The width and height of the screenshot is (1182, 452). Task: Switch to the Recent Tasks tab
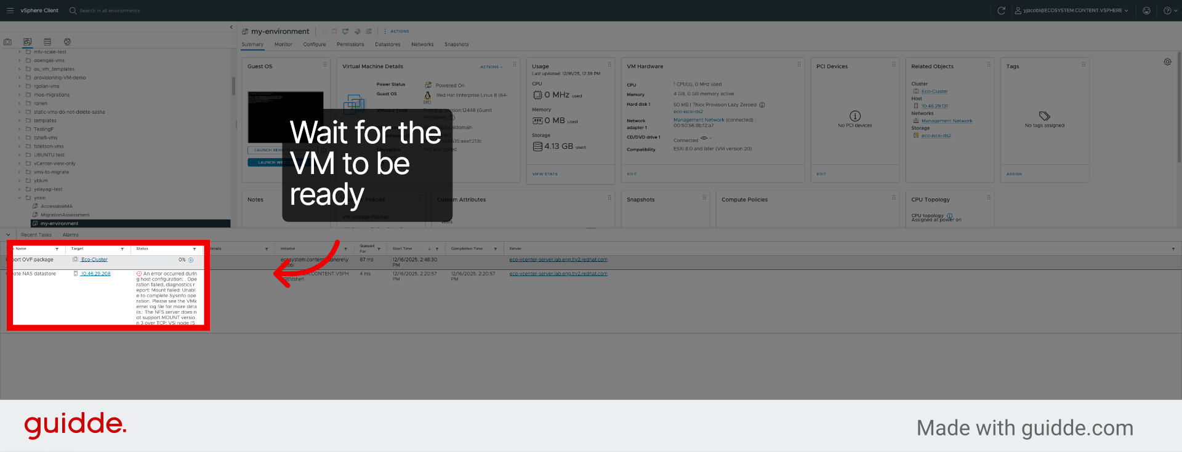click(x=36, y=235)
